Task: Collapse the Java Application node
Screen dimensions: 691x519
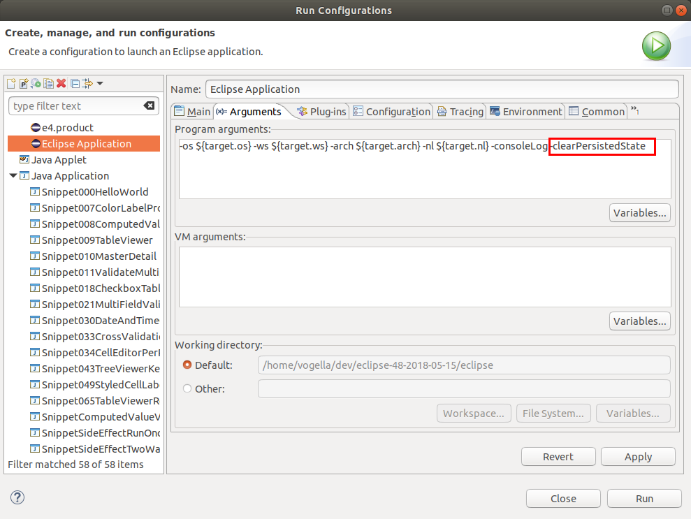Action: coord(13,176)
